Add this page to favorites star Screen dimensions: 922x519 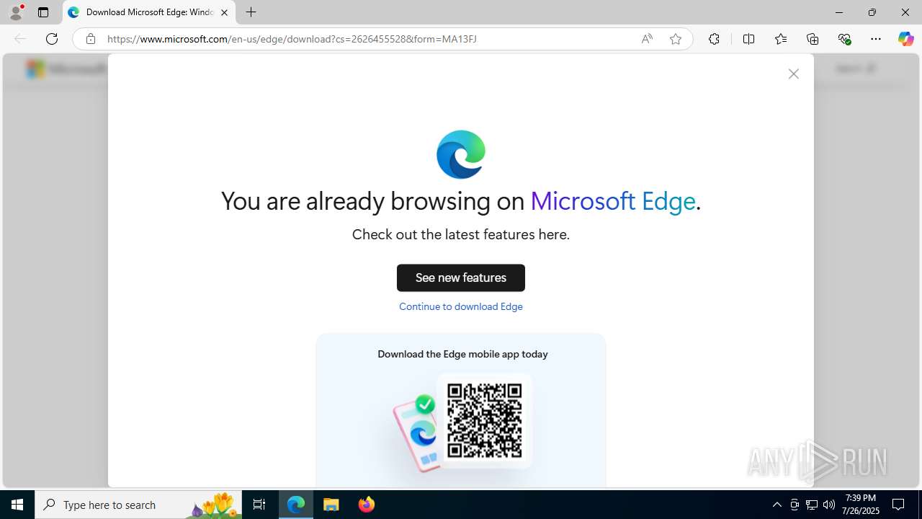tap(675, 39)
